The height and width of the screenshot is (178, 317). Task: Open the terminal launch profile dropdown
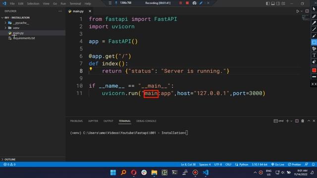click(291, 121)
